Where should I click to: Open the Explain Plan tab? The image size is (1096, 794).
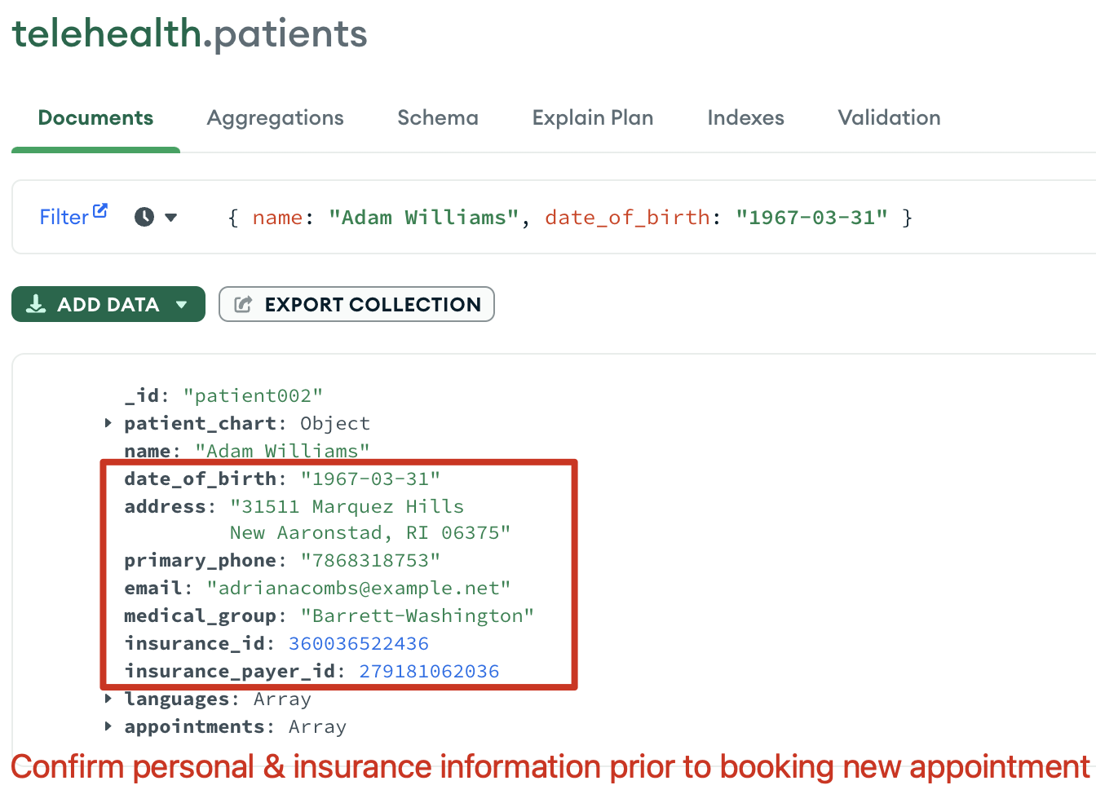593,117
